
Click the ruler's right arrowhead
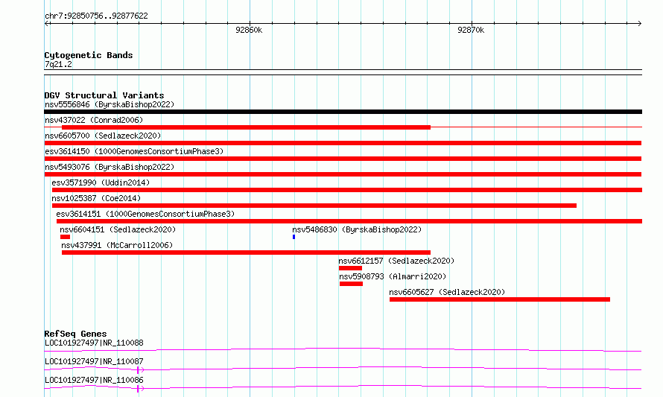(x=639, y=24)
